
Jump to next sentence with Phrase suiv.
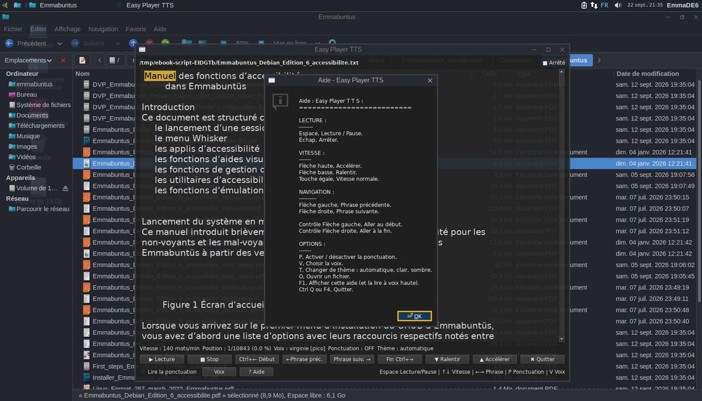pos(351,359)
